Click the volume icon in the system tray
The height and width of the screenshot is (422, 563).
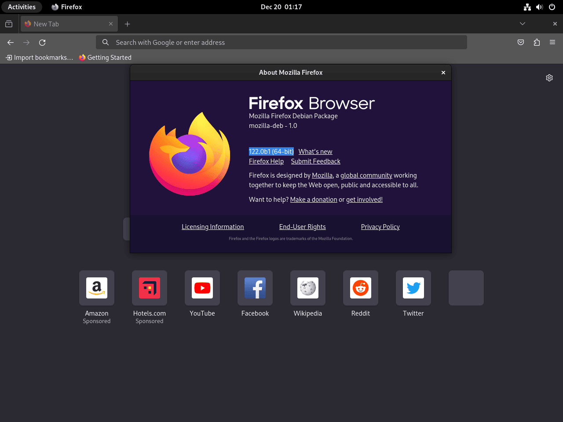(x=539, y=7)
